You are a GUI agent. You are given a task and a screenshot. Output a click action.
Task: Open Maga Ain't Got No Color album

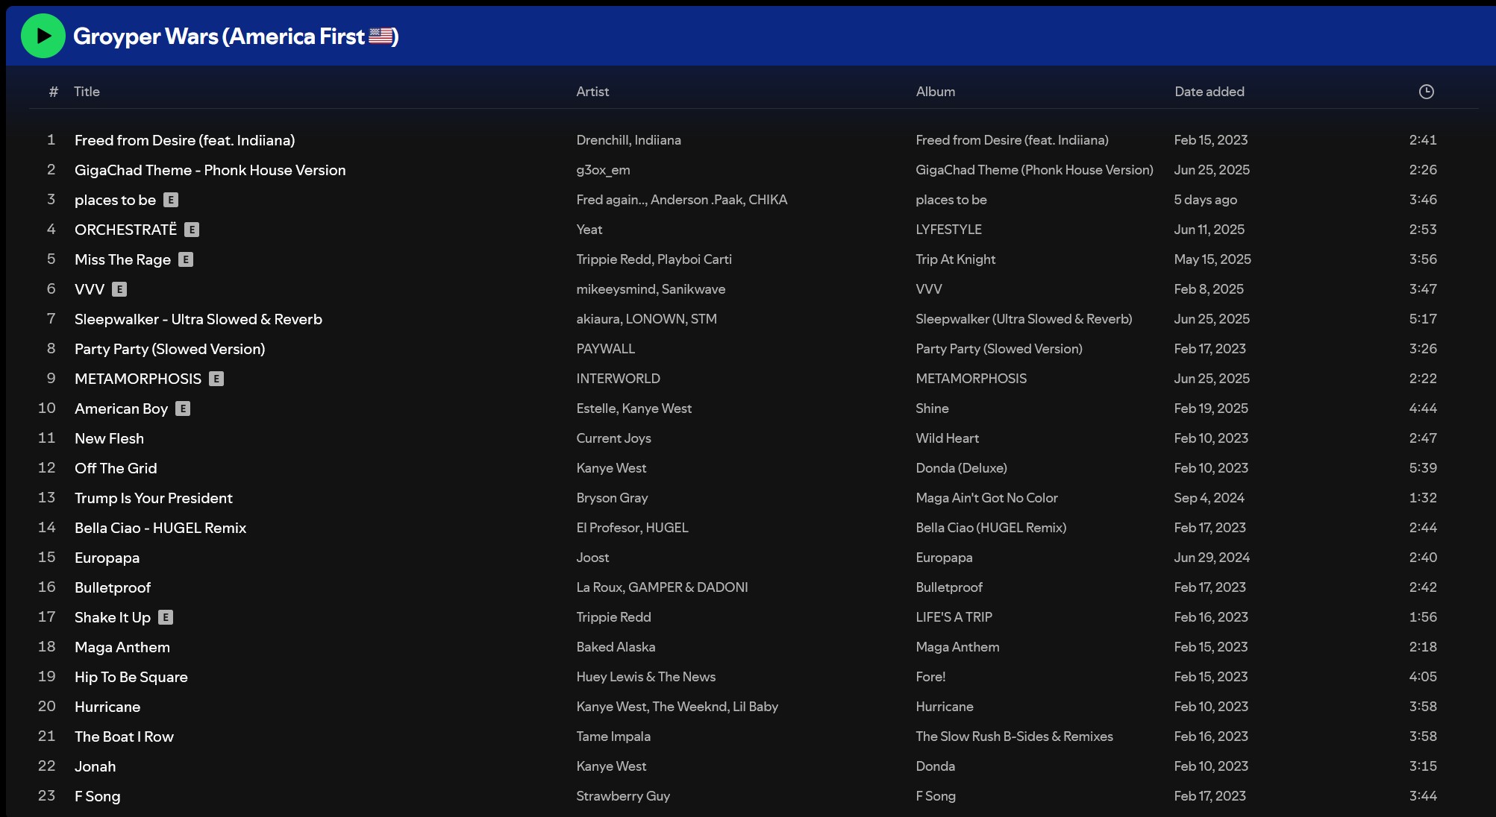point(986,498)
